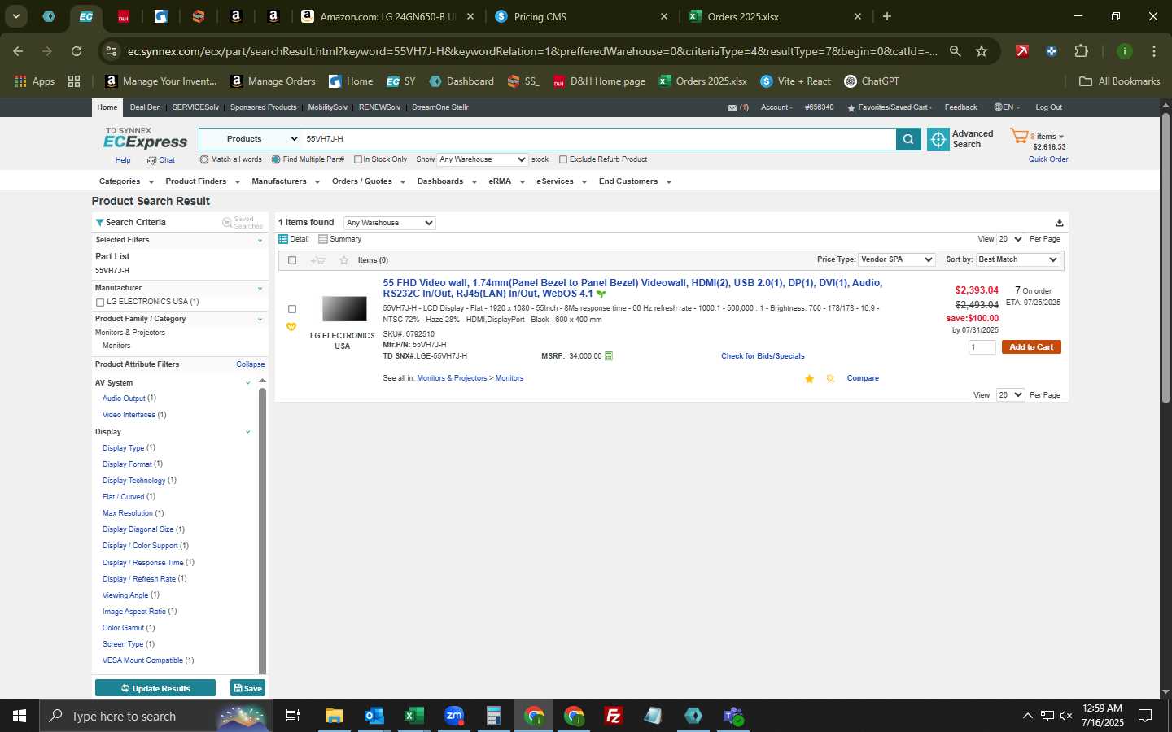Viewport: 1172px width, 732px height.
Task: Select the 55VH7J-H product checkbox
Action: (292, 309)
